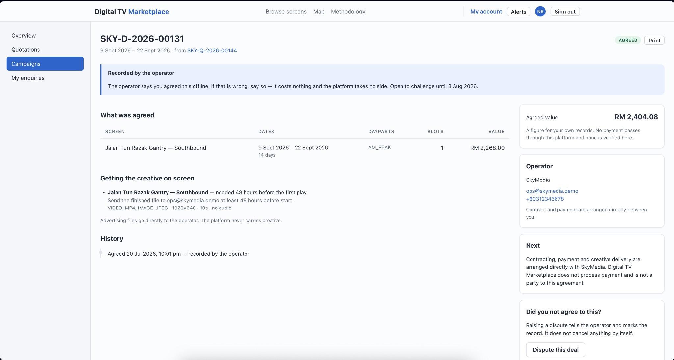Screen dimensions: 674x360
Task: Click the Did you not agree to this? heading
Action: pos(563,312)
